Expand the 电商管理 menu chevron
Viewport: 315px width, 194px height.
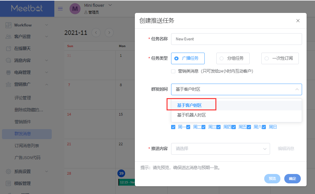coord(47,72)
